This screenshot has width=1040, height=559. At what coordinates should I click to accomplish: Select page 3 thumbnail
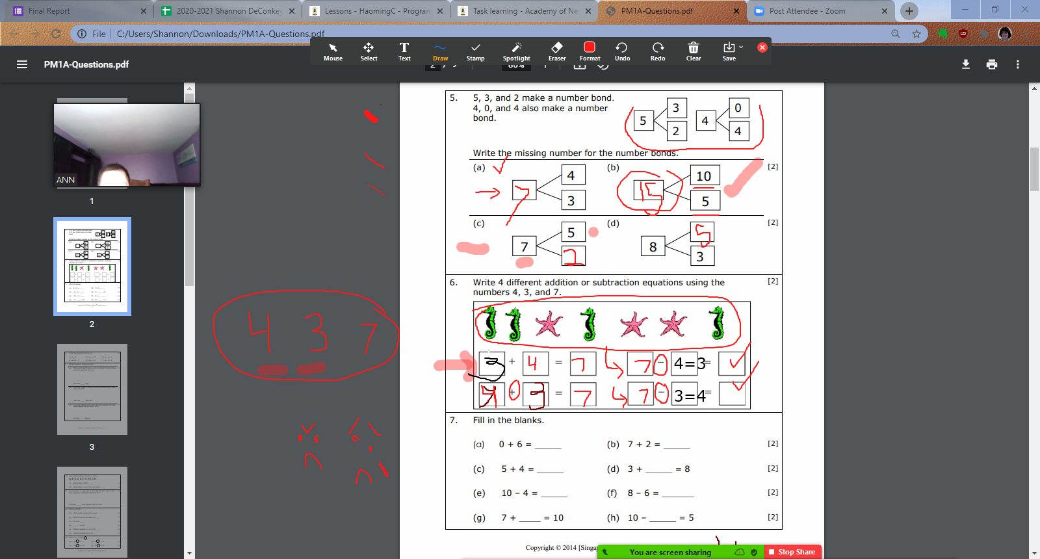point(92,389)
